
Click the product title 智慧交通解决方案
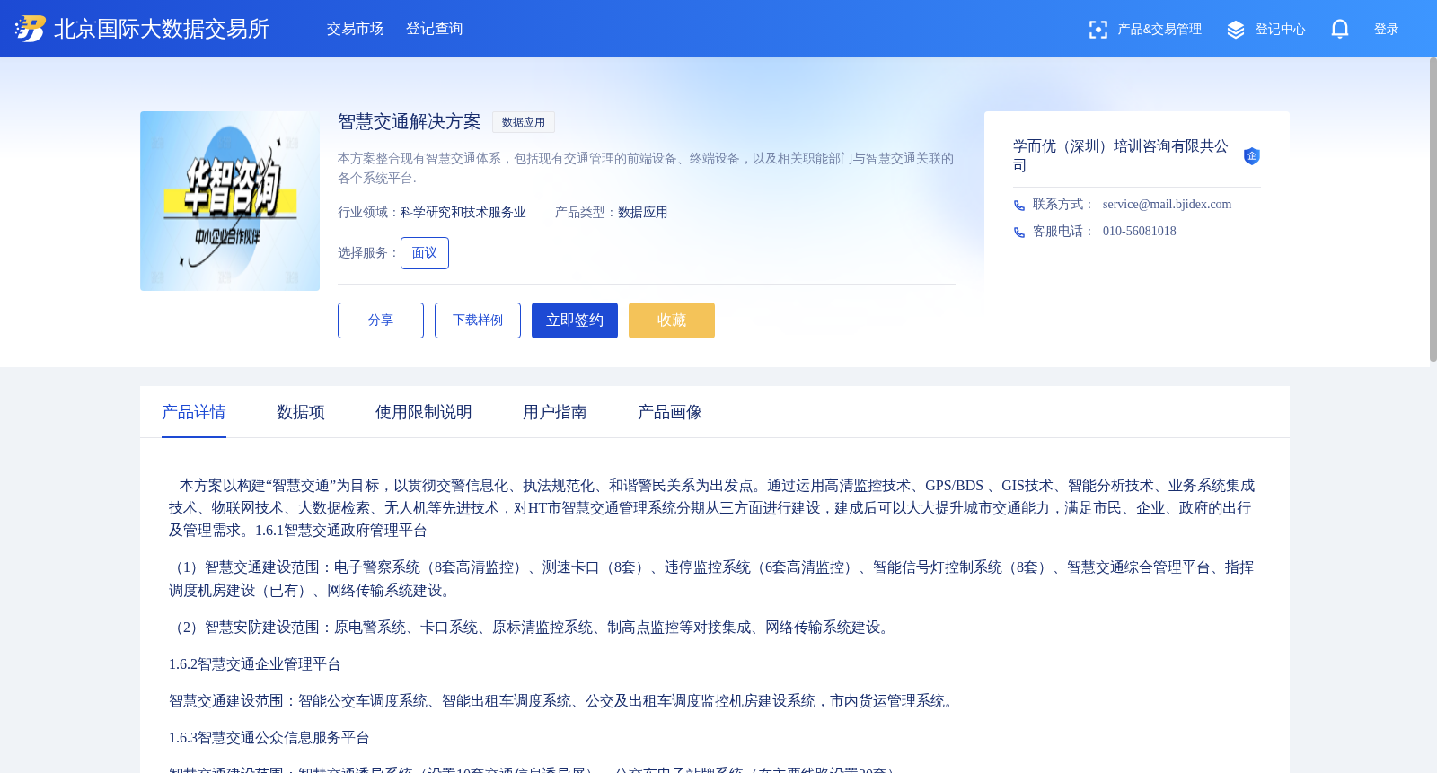click(410, 122)
